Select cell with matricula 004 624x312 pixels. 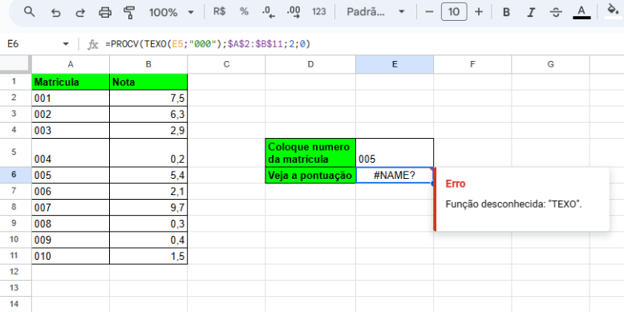pyautogui.click(x=71, y=153)
